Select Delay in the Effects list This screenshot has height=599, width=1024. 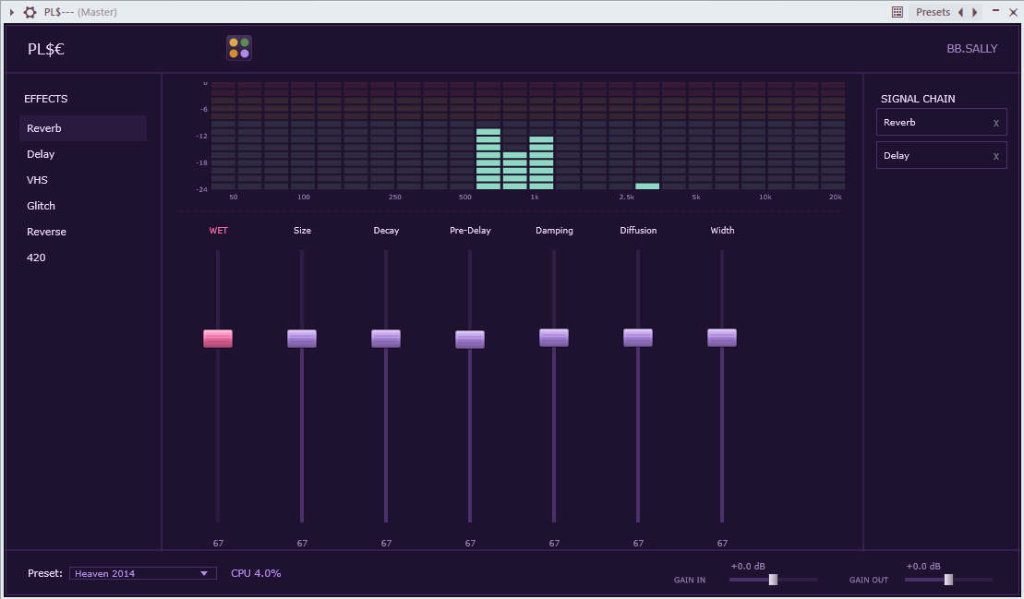83,154
